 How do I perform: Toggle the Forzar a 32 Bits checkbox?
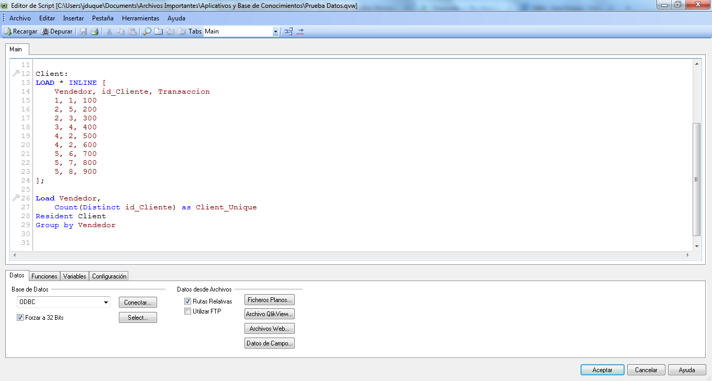(20, 317)
